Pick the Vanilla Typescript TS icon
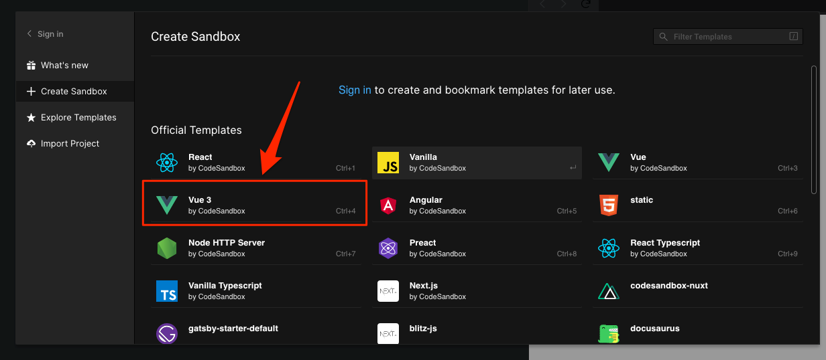 click(166, 291)
